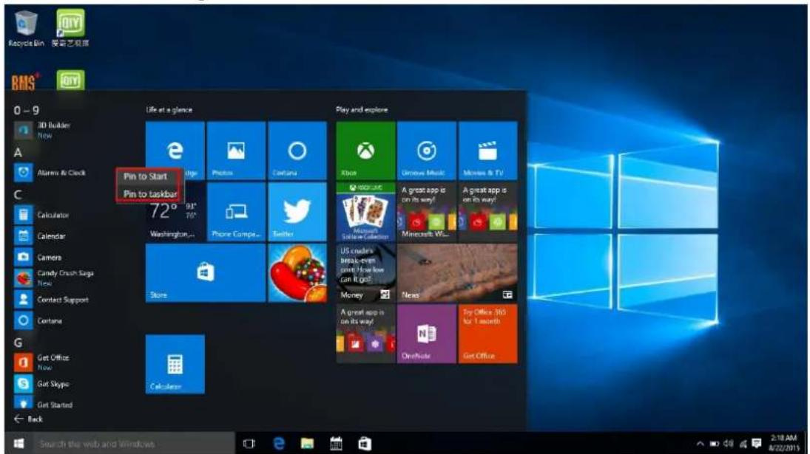Image resolution: width=810 pixels, height=454 pixels.
Task: Launch Edge from the taskbar
Action: [278, 444]
